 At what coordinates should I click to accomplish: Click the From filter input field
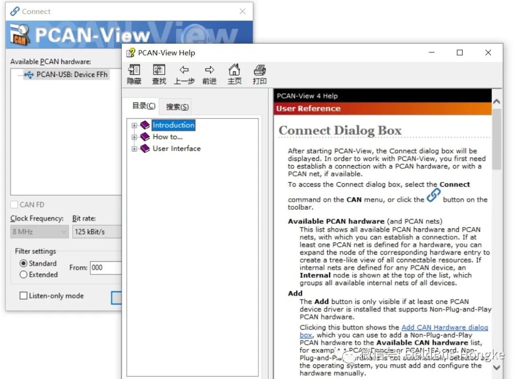(106, 268)
